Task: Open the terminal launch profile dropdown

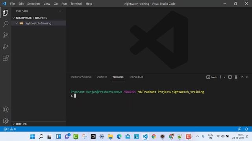Action: [x=224, y=77]
